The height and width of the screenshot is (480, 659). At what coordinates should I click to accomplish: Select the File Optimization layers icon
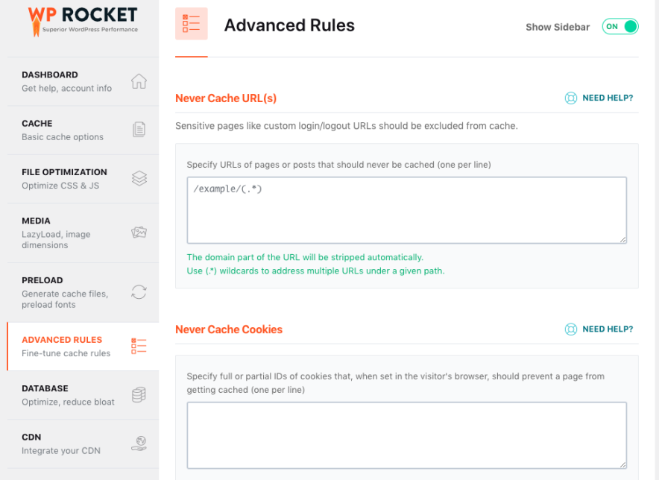139,178
